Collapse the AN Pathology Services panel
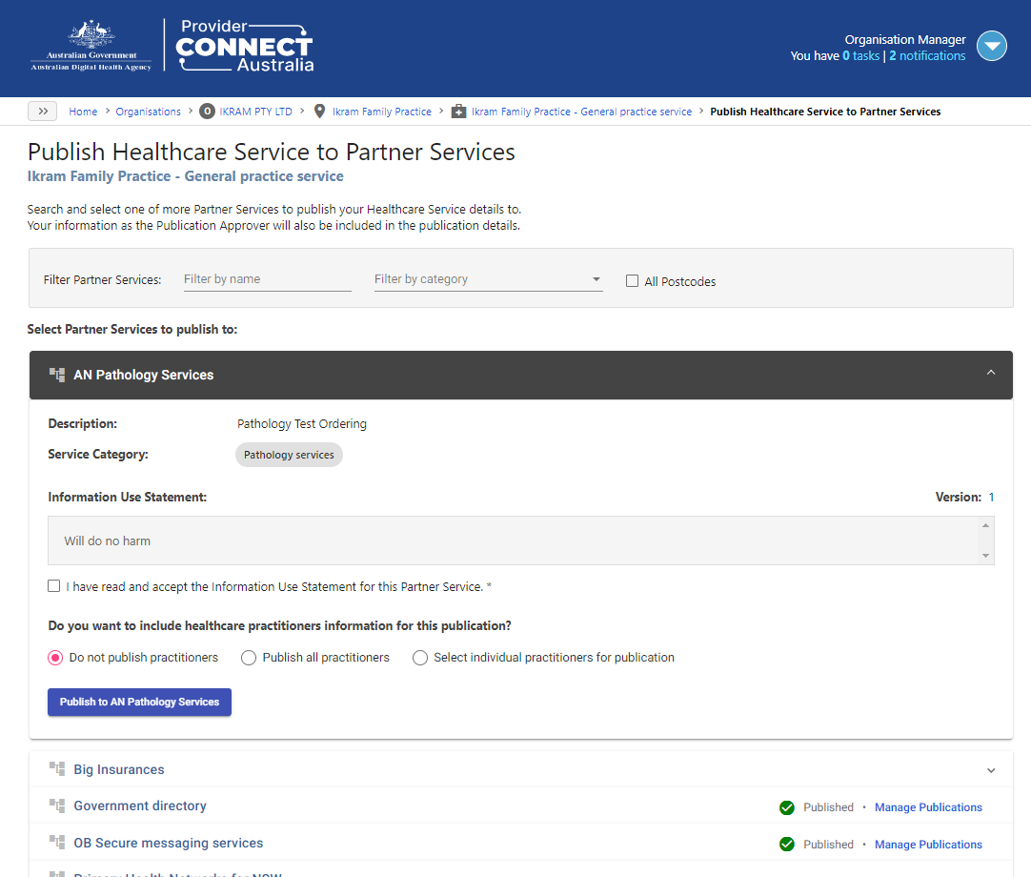 click(991, 373)
